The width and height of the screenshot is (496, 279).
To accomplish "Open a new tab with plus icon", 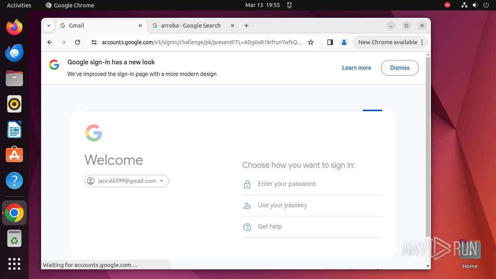I will click(246, 26).
